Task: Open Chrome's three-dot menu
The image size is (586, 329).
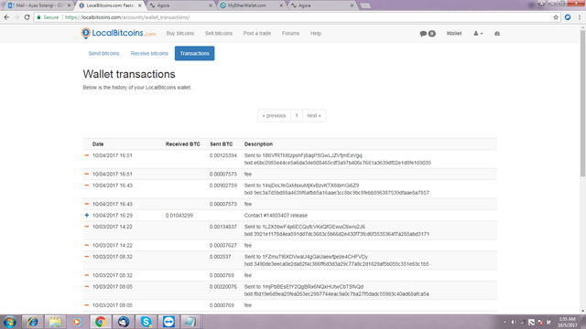Action: pyautogui.click(x=580, y=17)
